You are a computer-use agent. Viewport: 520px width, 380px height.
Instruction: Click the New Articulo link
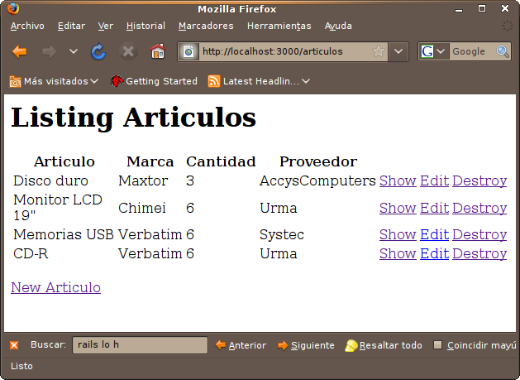[55, 287]
